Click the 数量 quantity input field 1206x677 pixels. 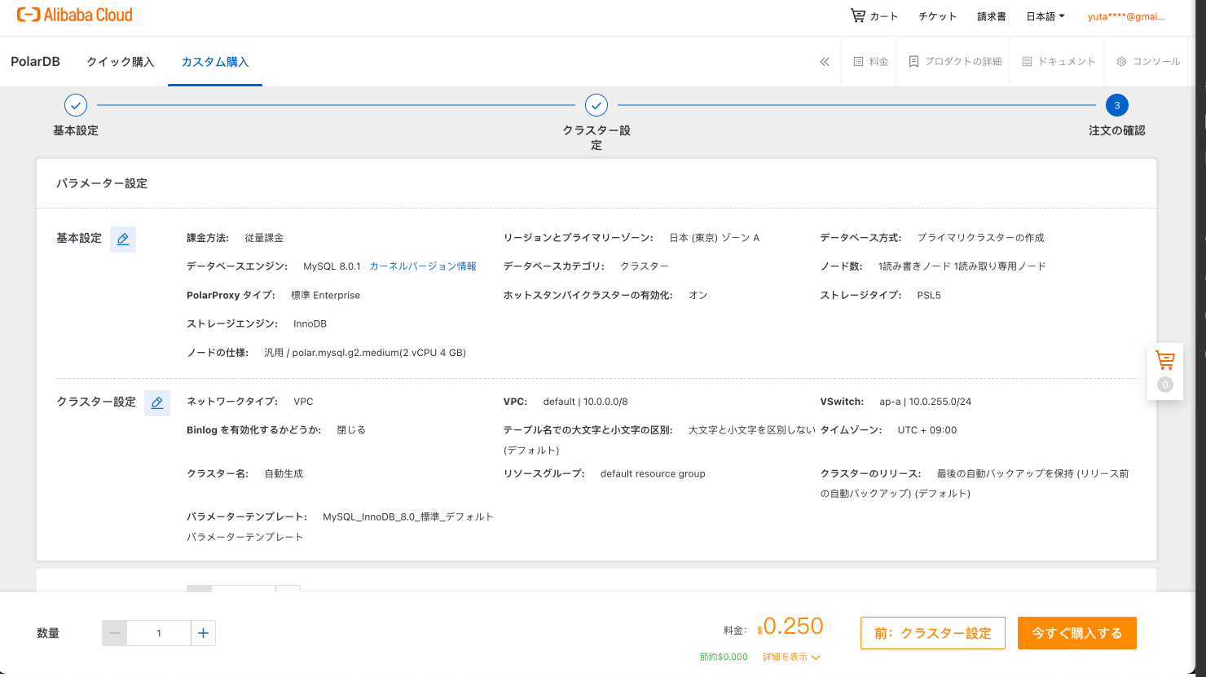pos(159,633)
